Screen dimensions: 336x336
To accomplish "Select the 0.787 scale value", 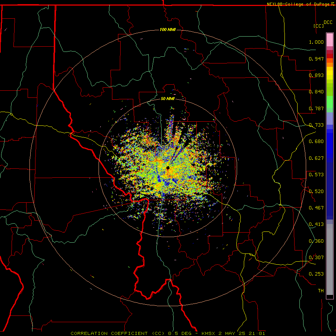I will [x=316, y=108].
